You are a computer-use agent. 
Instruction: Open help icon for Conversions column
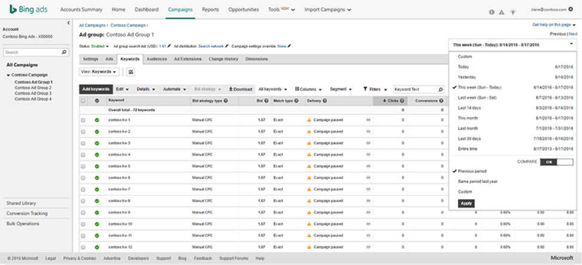tap(441, 100)
